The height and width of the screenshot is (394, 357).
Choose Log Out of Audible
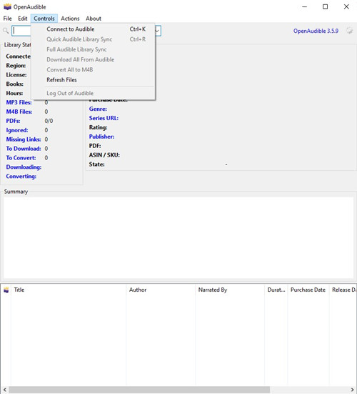(93, 93)
